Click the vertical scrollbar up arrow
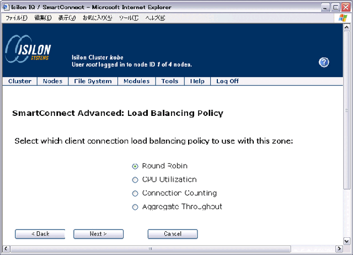This screenshot has width=353, height=255. click(347, 28)
